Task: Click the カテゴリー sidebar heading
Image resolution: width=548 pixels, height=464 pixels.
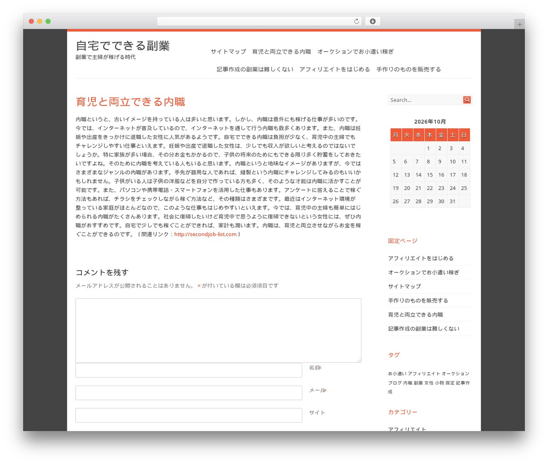Action: tap(403, 412)
